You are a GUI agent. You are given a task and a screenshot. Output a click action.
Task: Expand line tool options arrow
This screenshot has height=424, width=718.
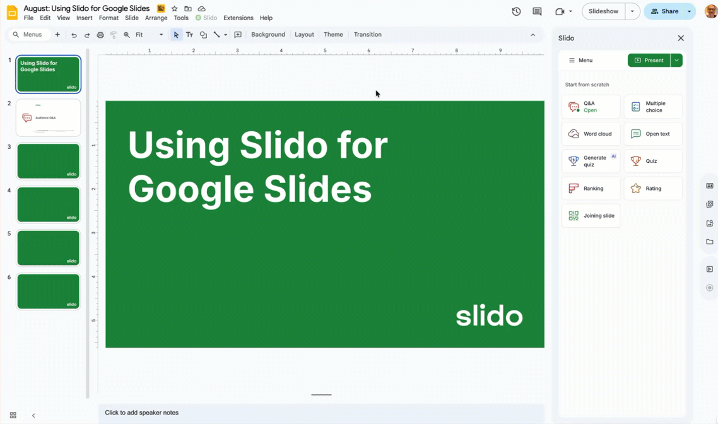225,35
